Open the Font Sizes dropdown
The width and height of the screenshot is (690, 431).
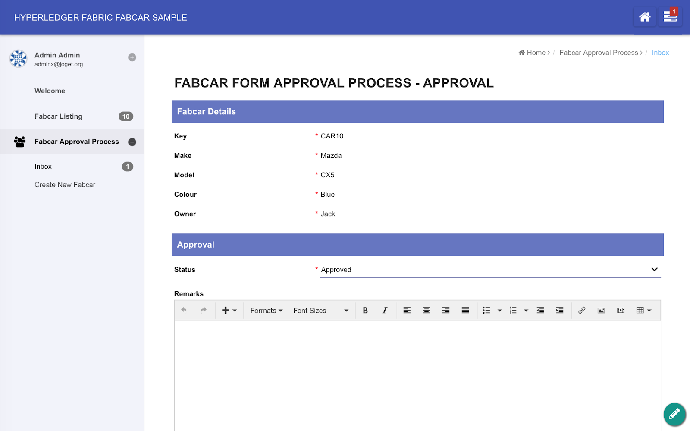coord(321,310)
